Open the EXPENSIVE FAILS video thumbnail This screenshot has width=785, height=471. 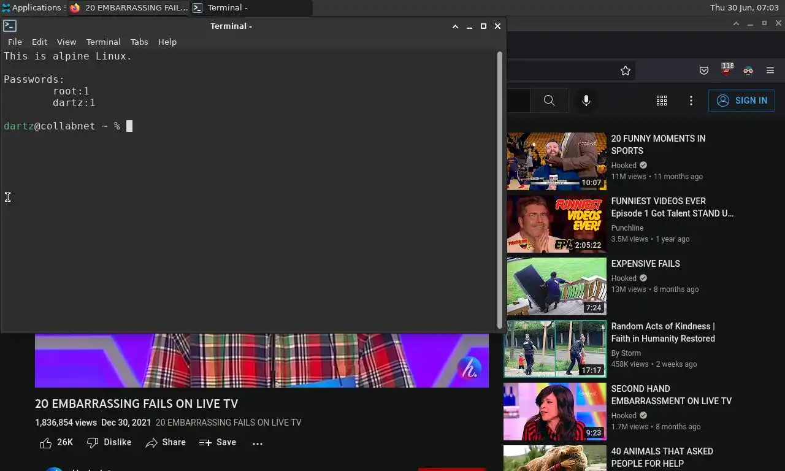(x=556, y=286)
